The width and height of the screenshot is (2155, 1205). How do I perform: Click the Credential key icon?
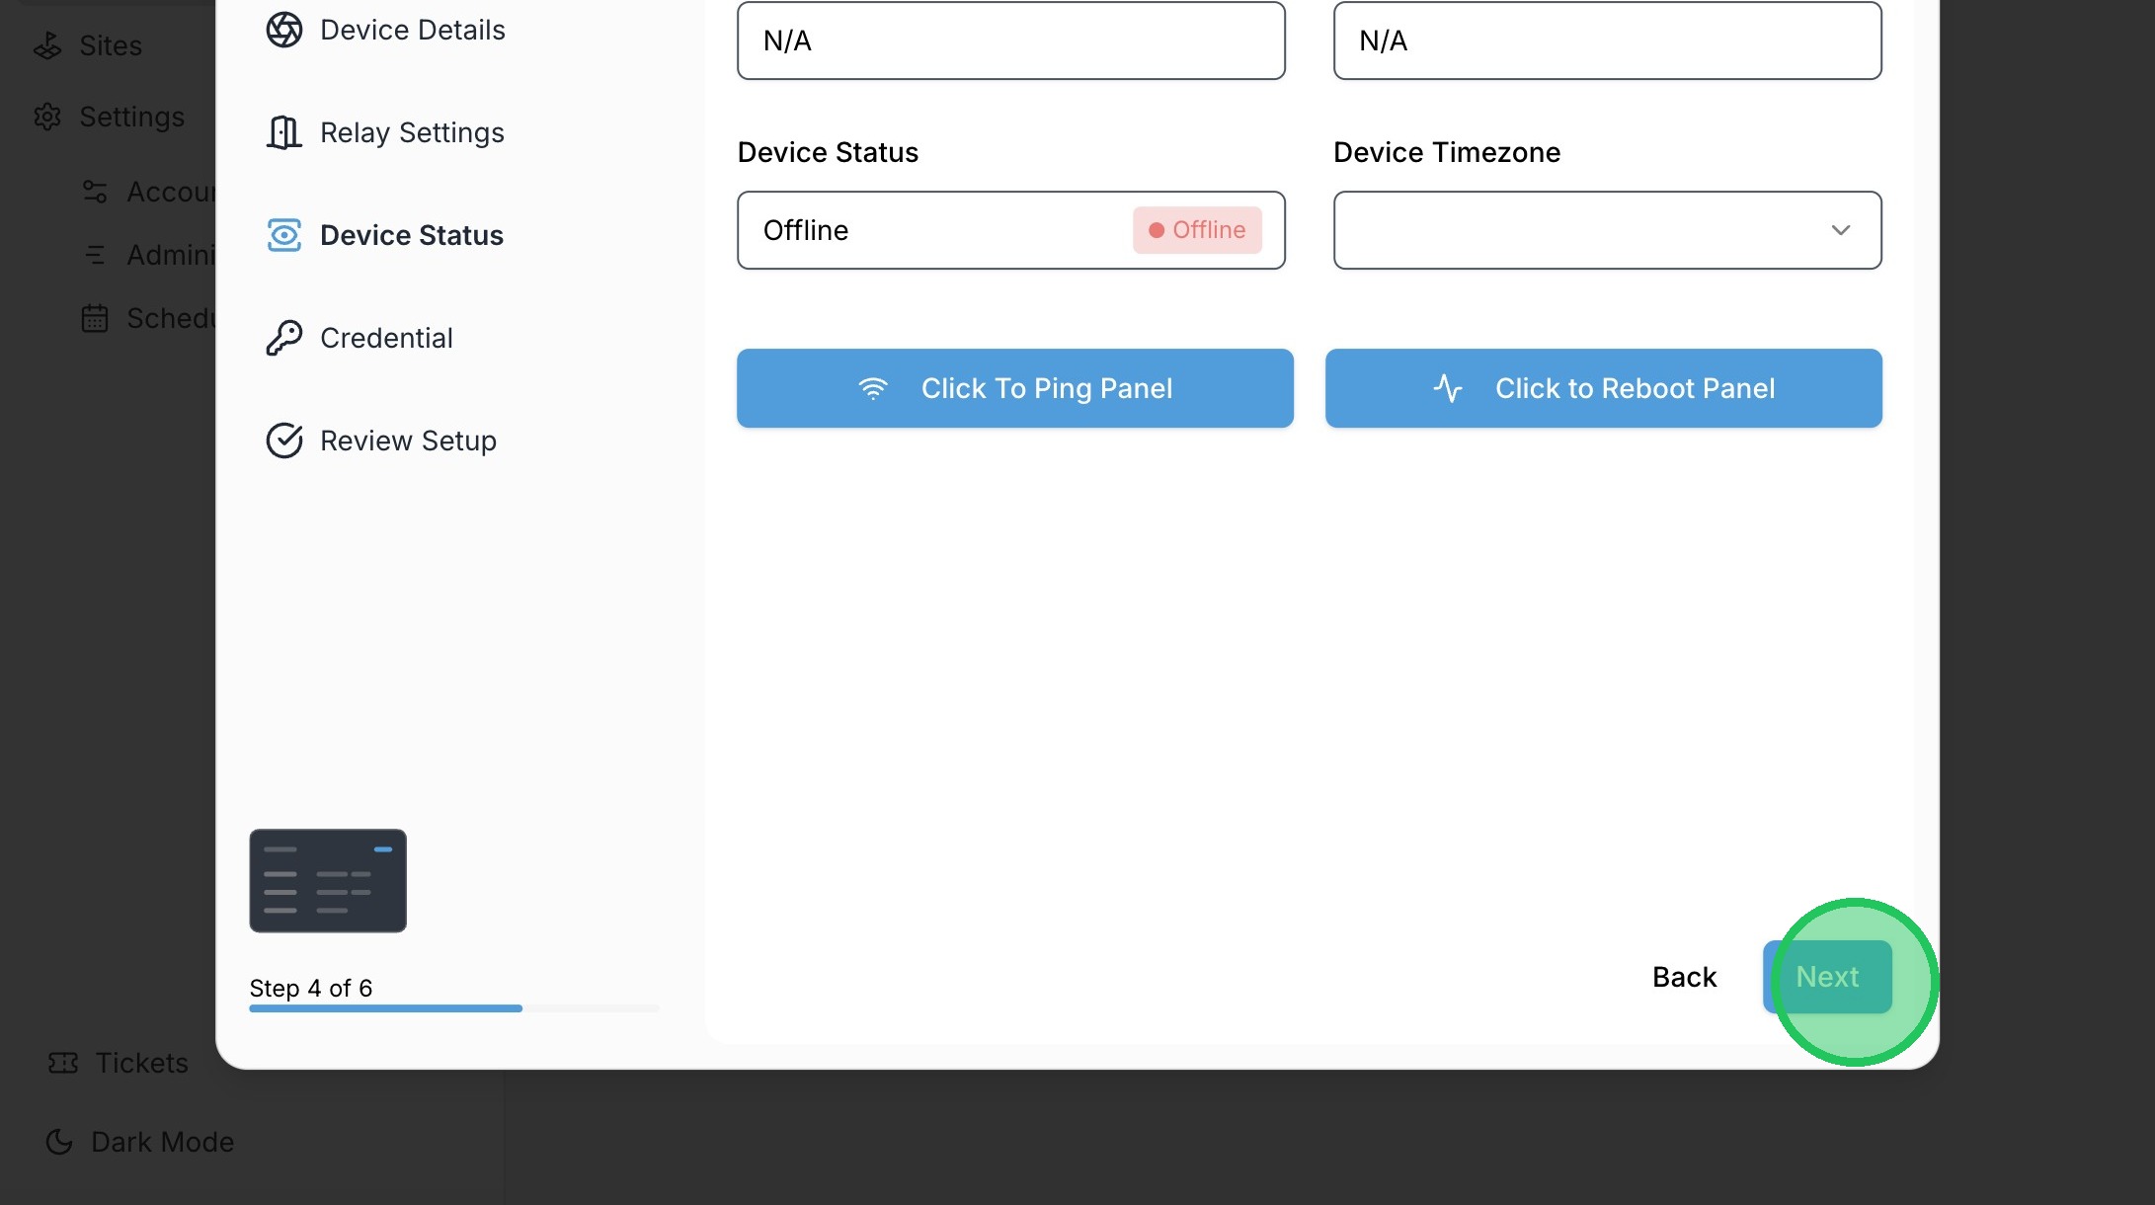coord(283,338)
